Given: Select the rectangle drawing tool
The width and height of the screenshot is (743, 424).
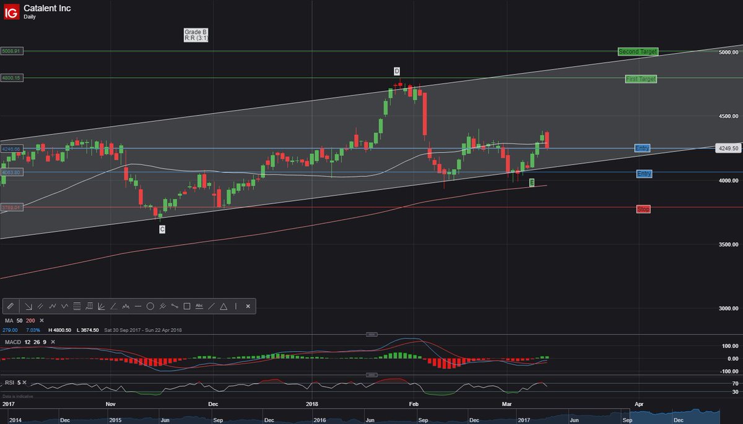Looking at the screenshot, I should click(x=187, y=306).
